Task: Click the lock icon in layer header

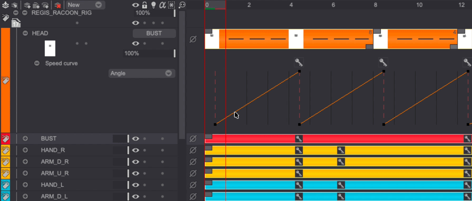Action: point(145,5)
